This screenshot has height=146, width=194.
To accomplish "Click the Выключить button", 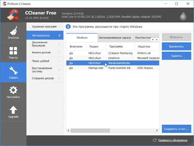I will (176, 47).
